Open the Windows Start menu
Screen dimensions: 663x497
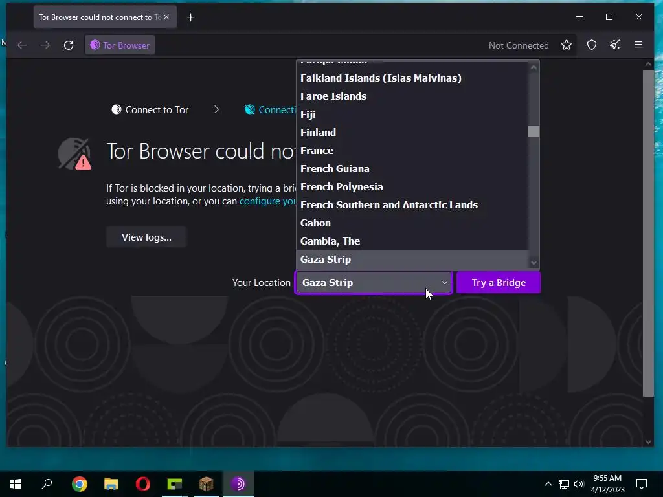click(16, 484)
